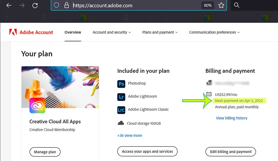Click Next payment on Apr 5, 2022

[239, 101]
